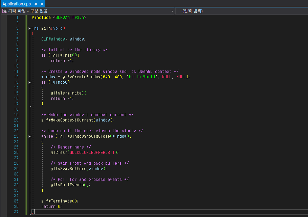The width and height of the screenshot is (308, 217).
Task: Close the Application.cpp tab
Action: (x=42, y=4)
